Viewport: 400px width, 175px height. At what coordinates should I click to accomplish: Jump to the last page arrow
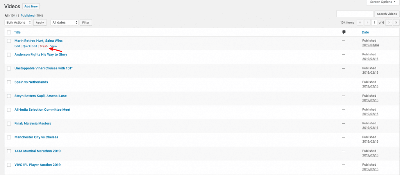(396, 22)
